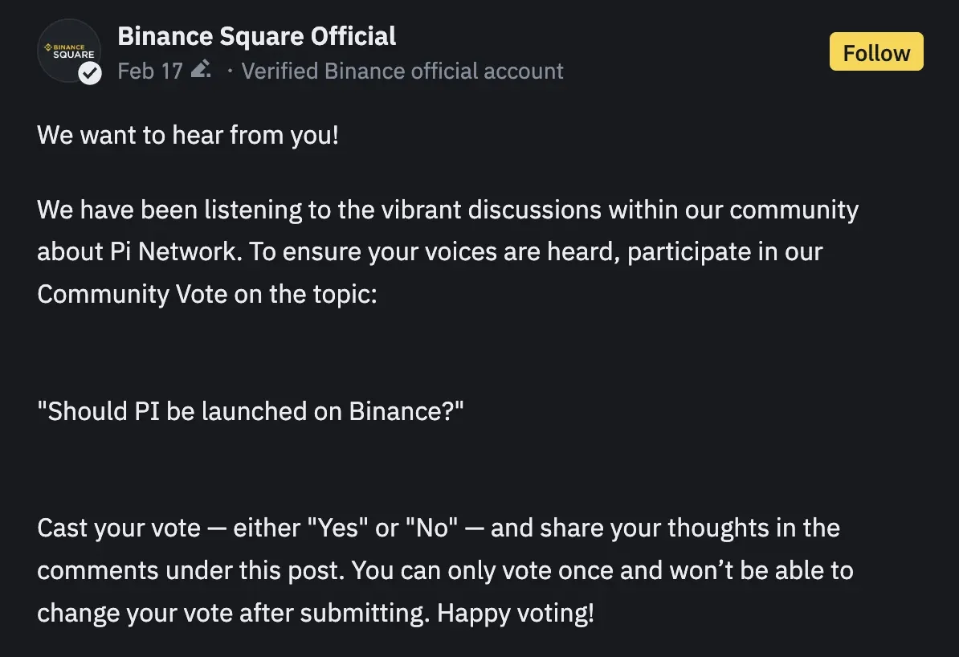This screenshot has height=657, width=959.
Task: Open the Binance Square Official account name
Action: (256, 36)
